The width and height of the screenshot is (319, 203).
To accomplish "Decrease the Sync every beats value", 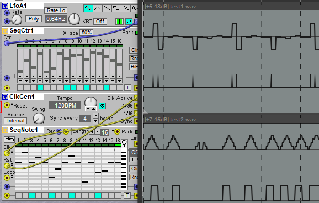I will pyautogui.click(x=95, y=121).
